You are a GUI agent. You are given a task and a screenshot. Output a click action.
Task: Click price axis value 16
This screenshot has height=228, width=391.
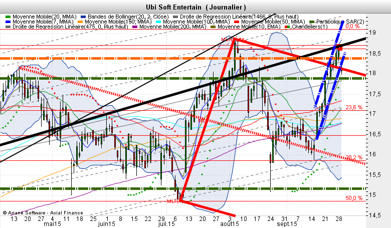[372, 154]
